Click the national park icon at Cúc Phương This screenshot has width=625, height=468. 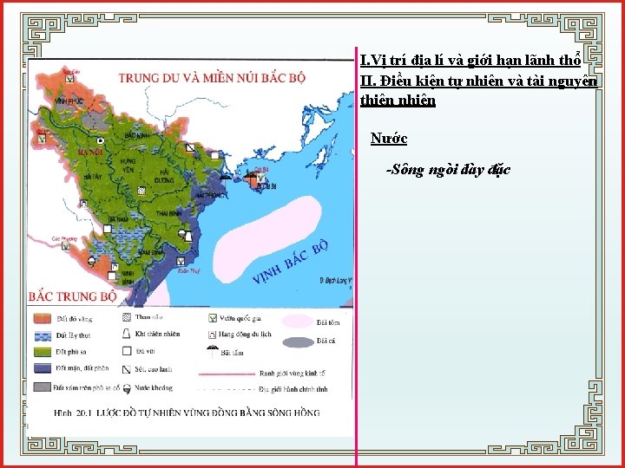pyautogui.click(x=65, y=246)
